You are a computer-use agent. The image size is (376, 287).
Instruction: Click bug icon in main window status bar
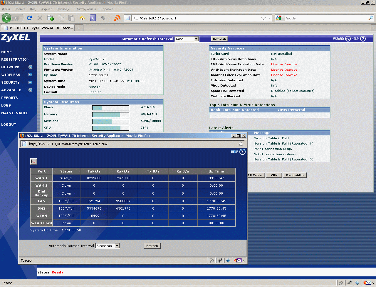point(349,283)
